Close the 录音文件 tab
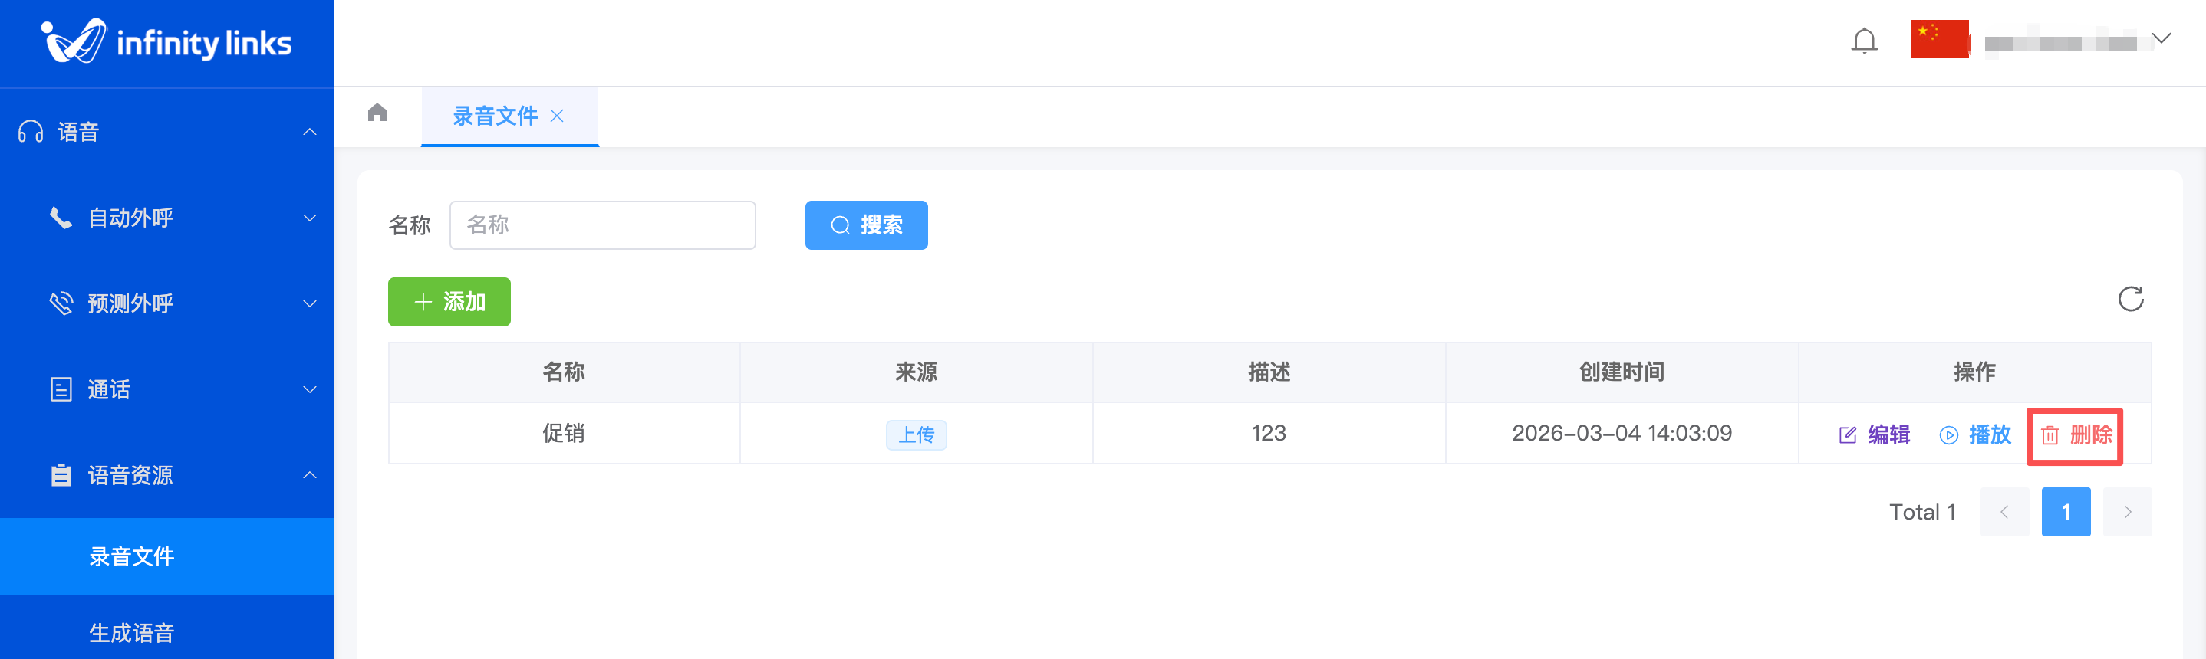 click(x=557, y=116)
